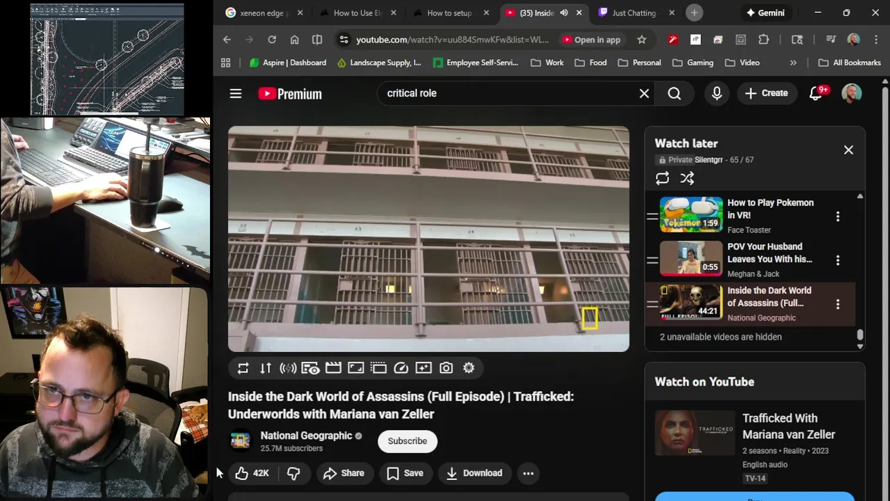Save the video to a playlist

pyautogui.click(x=405, y=473)
